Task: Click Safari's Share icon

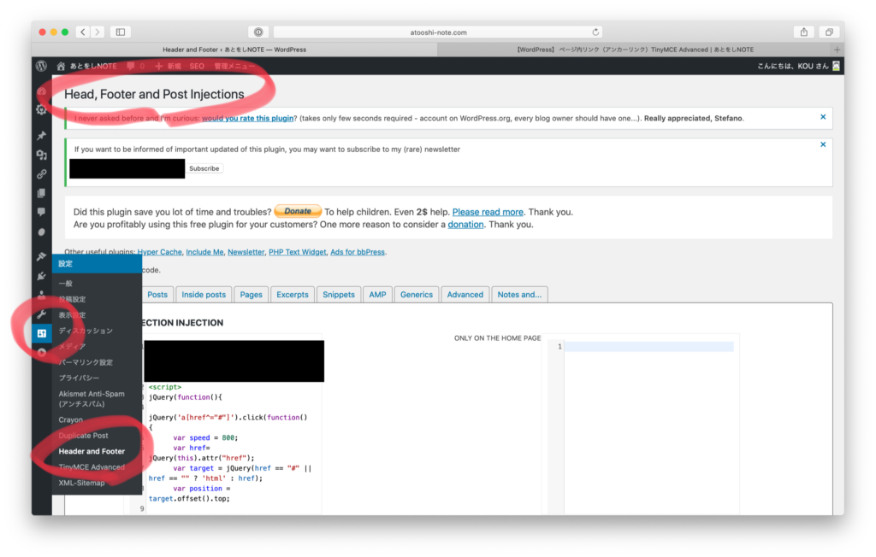Action: (803, 32)
